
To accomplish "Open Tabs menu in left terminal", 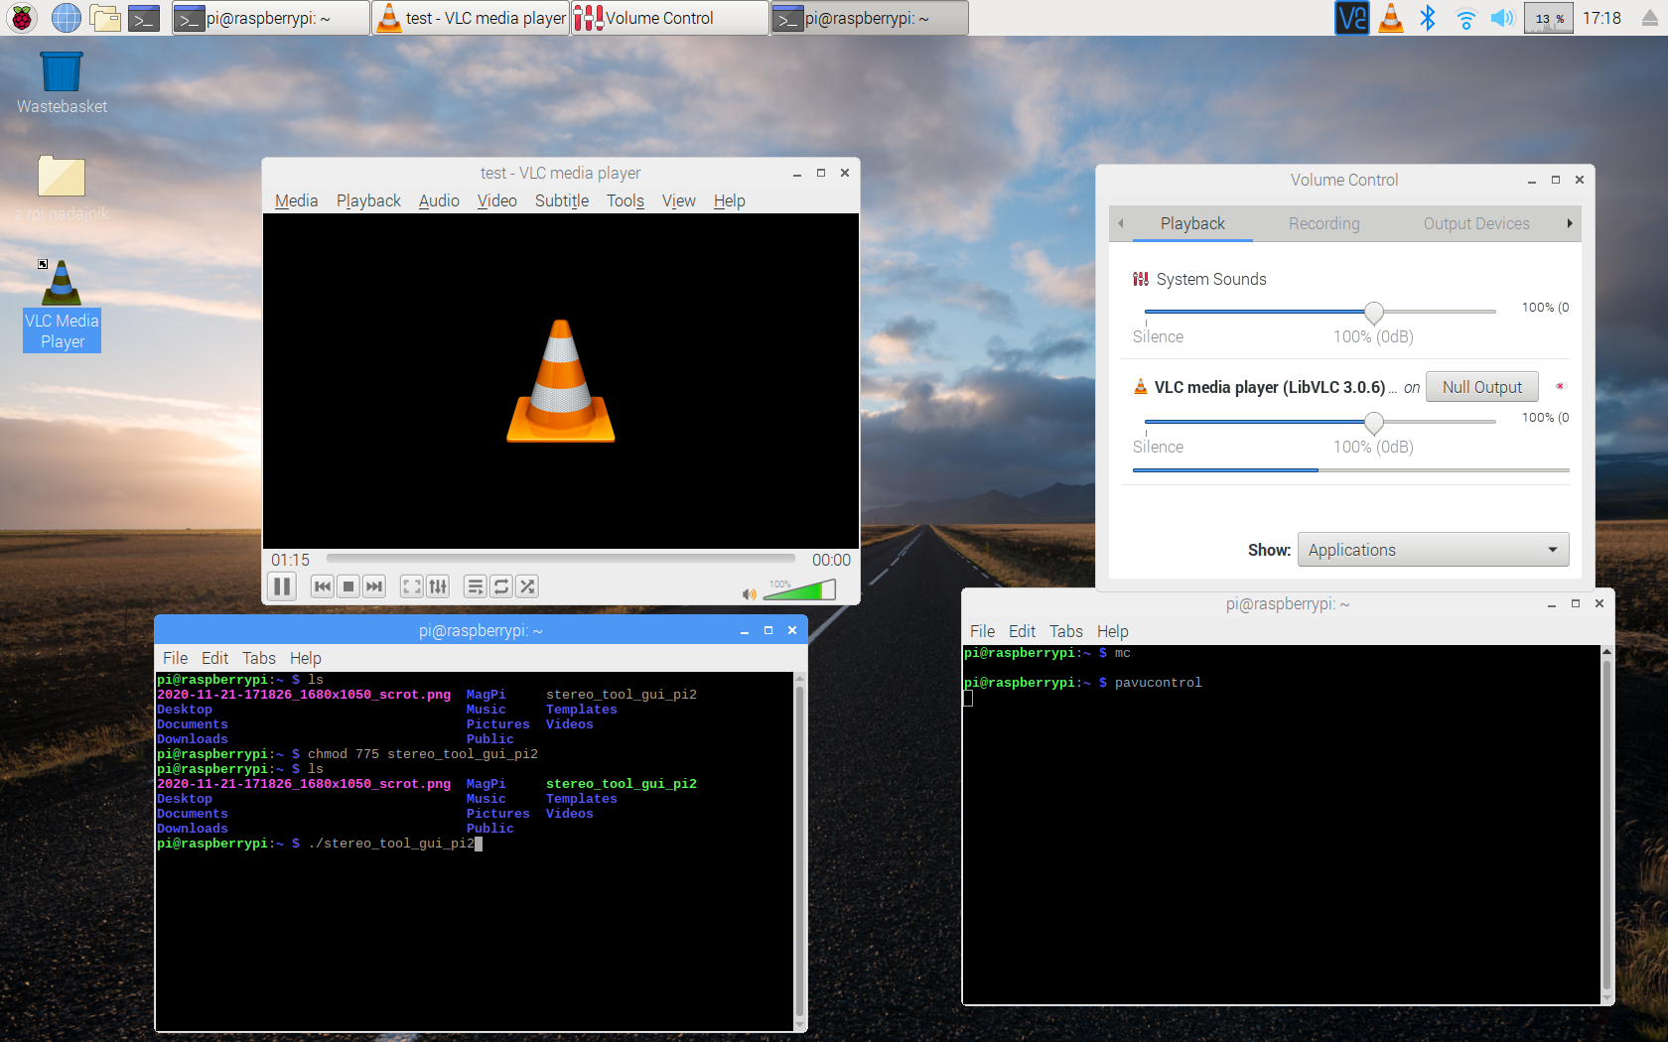I will pyautogui.click(x=259, y=658).
